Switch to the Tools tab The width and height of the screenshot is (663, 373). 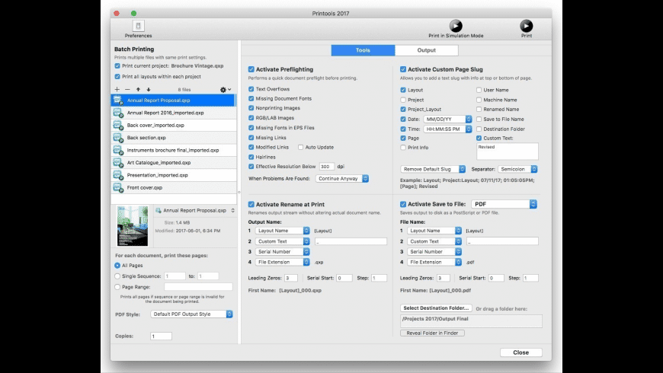click(363, 50)
